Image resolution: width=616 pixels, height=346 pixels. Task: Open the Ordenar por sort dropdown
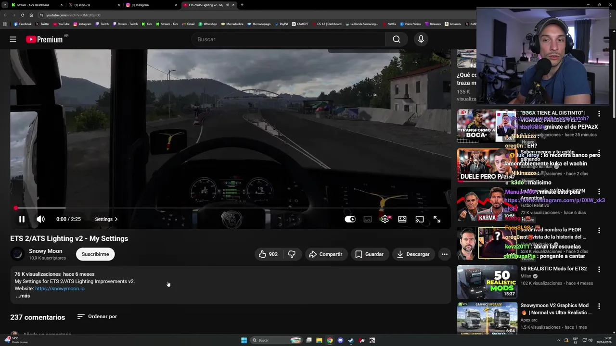pyautogui.click(x=97, y=317)
